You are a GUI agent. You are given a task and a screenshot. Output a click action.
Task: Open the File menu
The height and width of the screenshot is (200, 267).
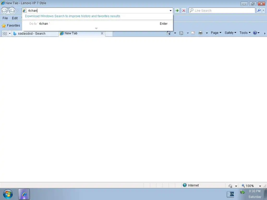coord(5,18)
